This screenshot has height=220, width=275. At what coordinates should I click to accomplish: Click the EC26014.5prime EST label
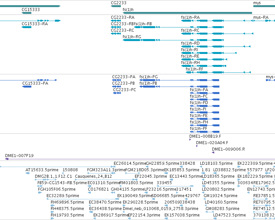click(x=130, y=163)
